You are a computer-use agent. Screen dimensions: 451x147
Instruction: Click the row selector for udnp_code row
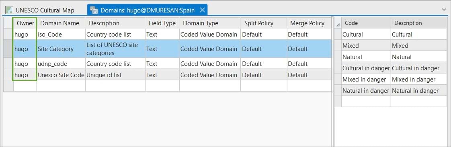(x=8, y=63)
